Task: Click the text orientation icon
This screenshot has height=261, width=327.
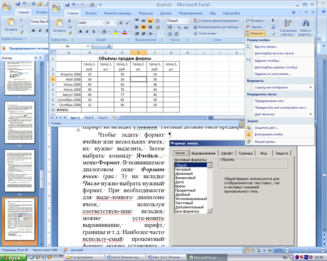Action: point(151,34)
